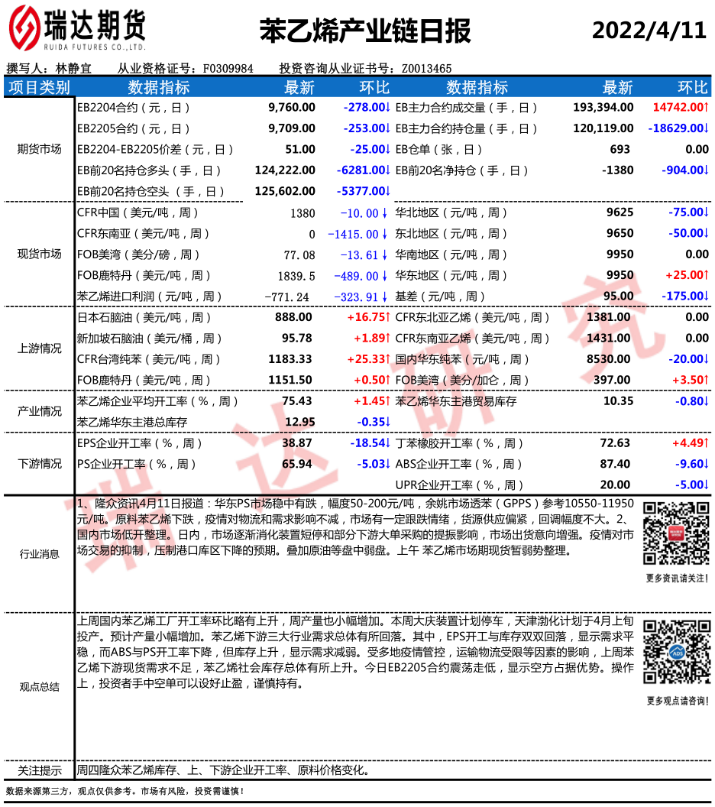Click the blue down arrow beside -1415.00
715x807 pixels.
pos(387,234)
